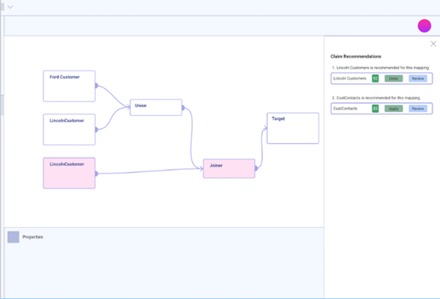The width and height of the screenshot is (440, 299).
Task: Open the Properties panel label
Action: point(33,237)
